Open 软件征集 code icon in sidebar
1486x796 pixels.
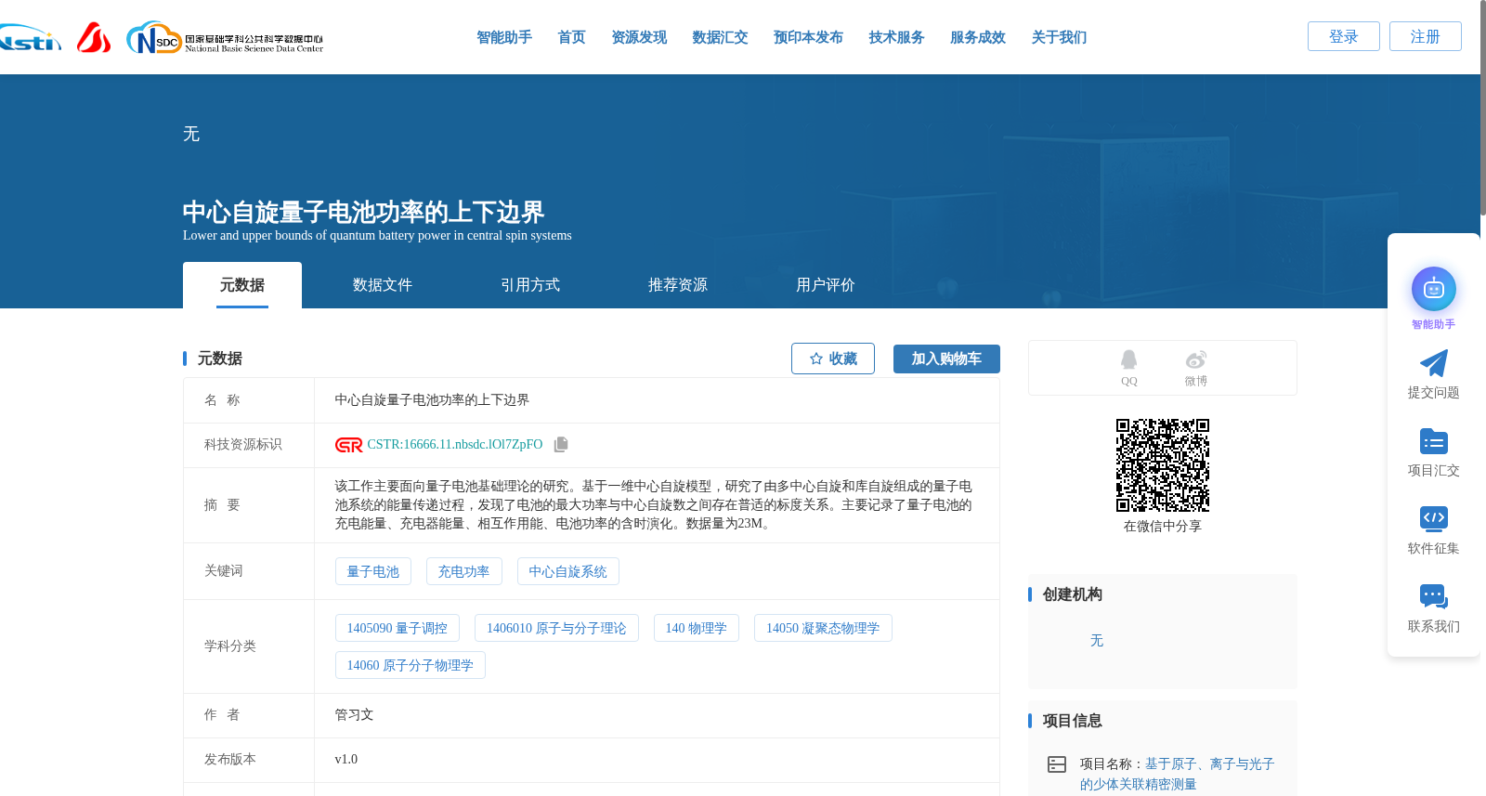(x=1434, y=518)
